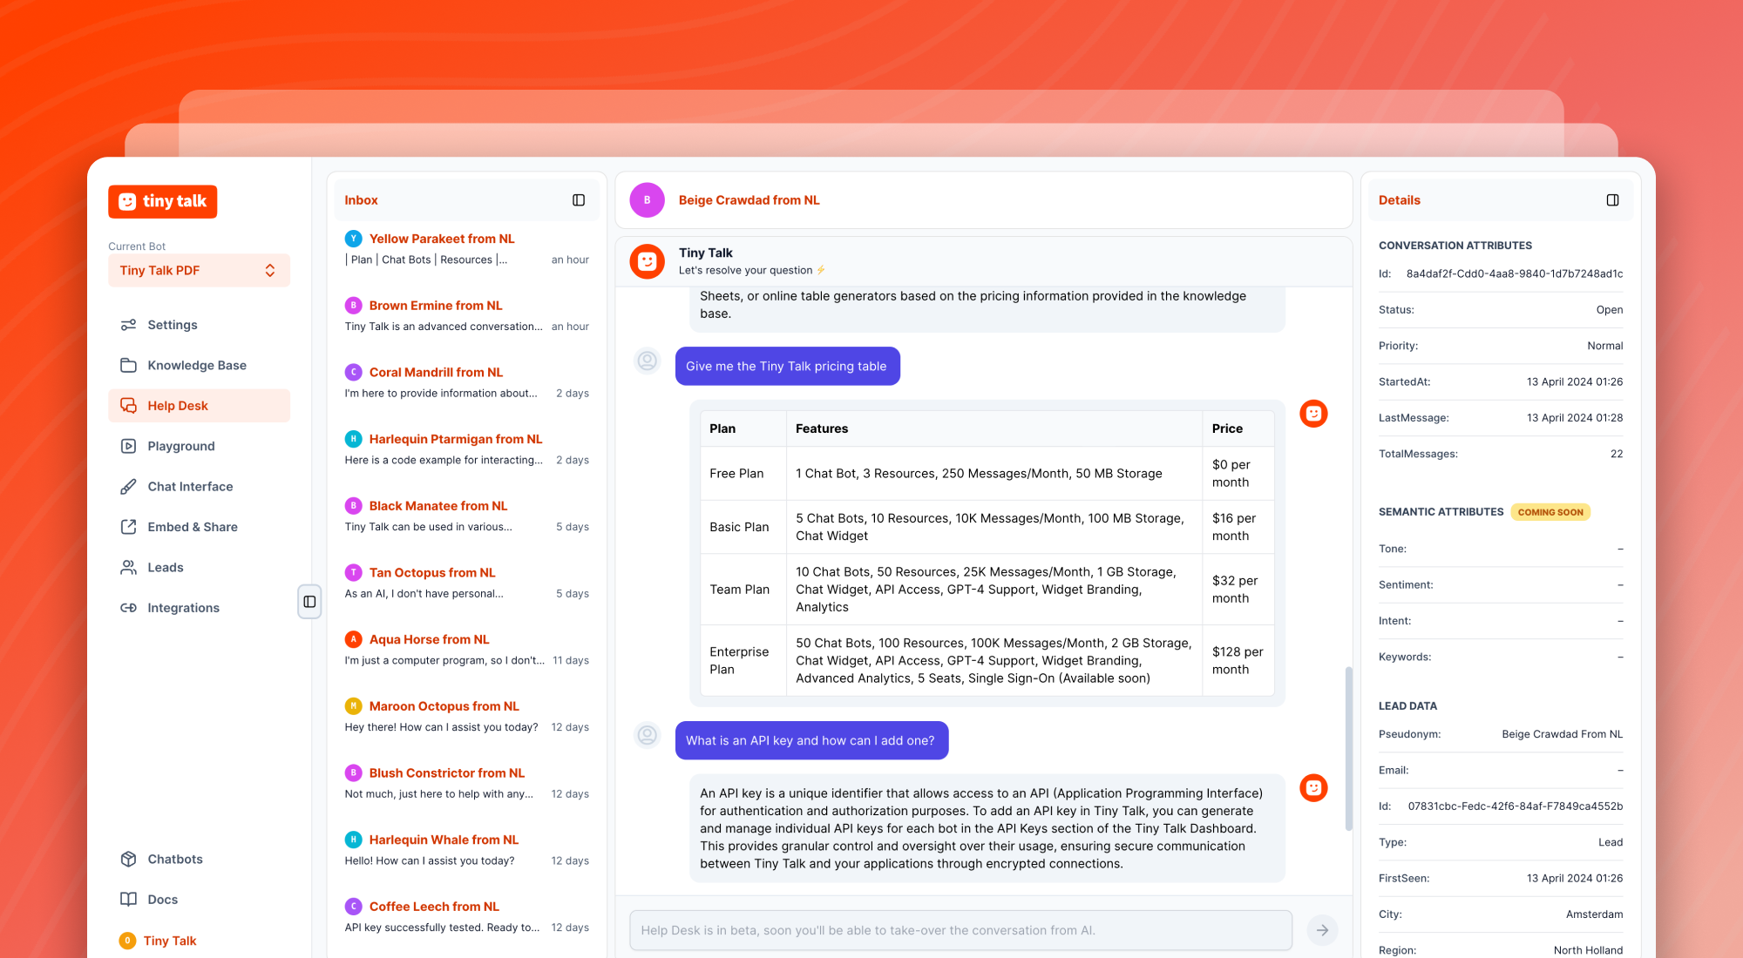Click Yellow Parakeet avatar icon
The height and width of the screenshot is (958, 1743).
[354, 239]
